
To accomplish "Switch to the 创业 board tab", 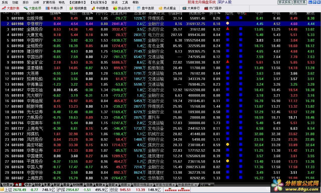I will click(38, 184).
